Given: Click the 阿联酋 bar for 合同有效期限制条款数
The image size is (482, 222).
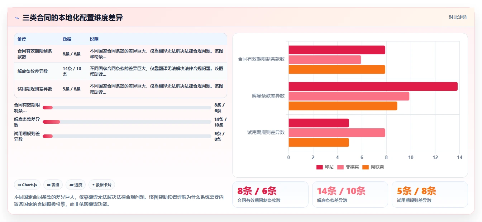Looking at the screenshot, I should pos(337,69).
